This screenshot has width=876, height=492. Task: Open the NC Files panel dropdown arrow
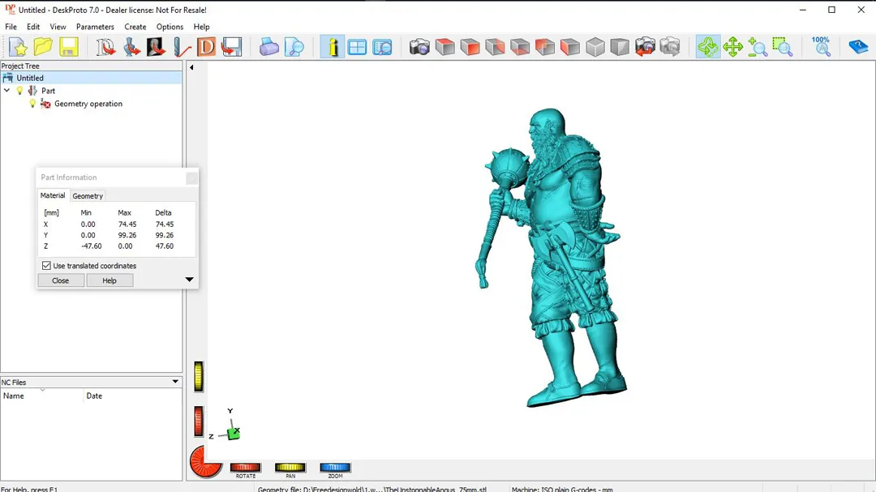pos(175,382)
